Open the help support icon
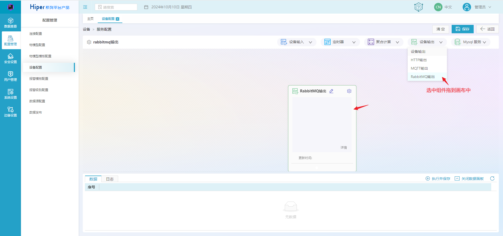Image resolution: width=503 pixels, height=236 pixels. pos(419,7)
